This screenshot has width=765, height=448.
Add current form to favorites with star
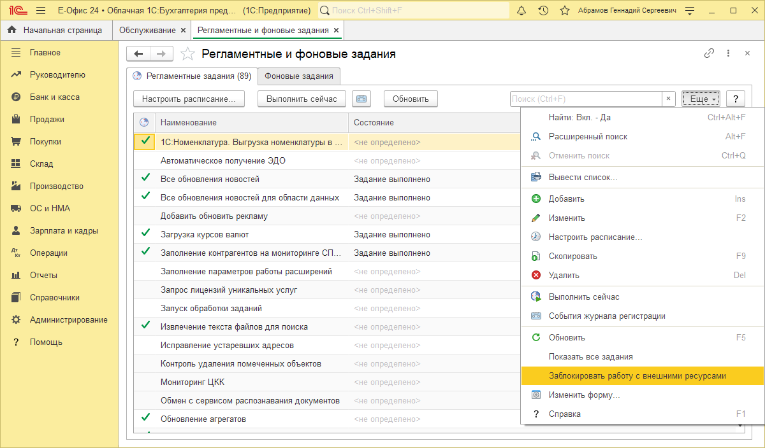(187, 54)
